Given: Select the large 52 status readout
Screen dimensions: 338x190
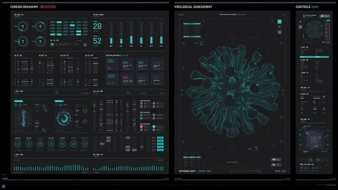Looking at the screenshot, I should [x=97, y=41].
